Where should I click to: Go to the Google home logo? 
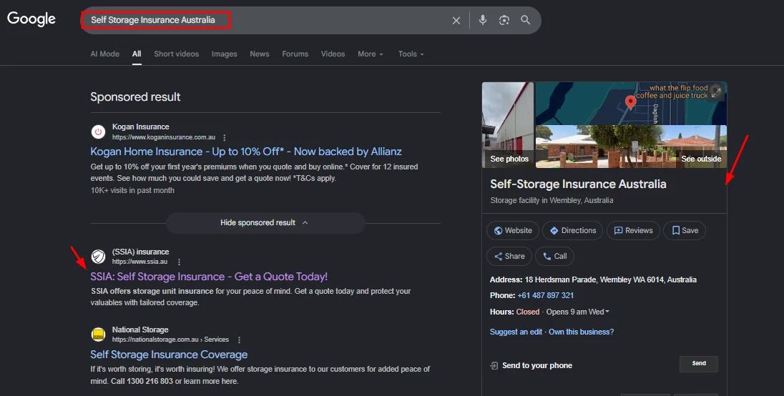click(31, 19)
